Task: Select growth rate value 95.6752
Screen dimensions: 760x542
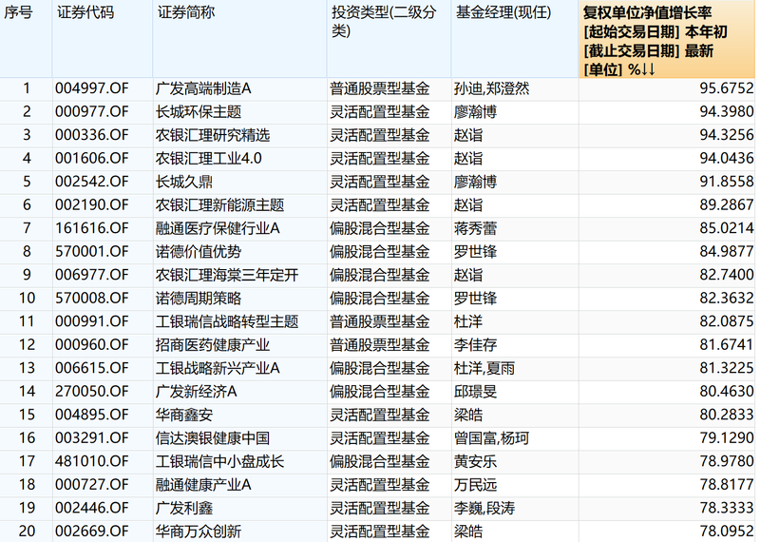Action: pyautogui.click(x=727, y=88)
